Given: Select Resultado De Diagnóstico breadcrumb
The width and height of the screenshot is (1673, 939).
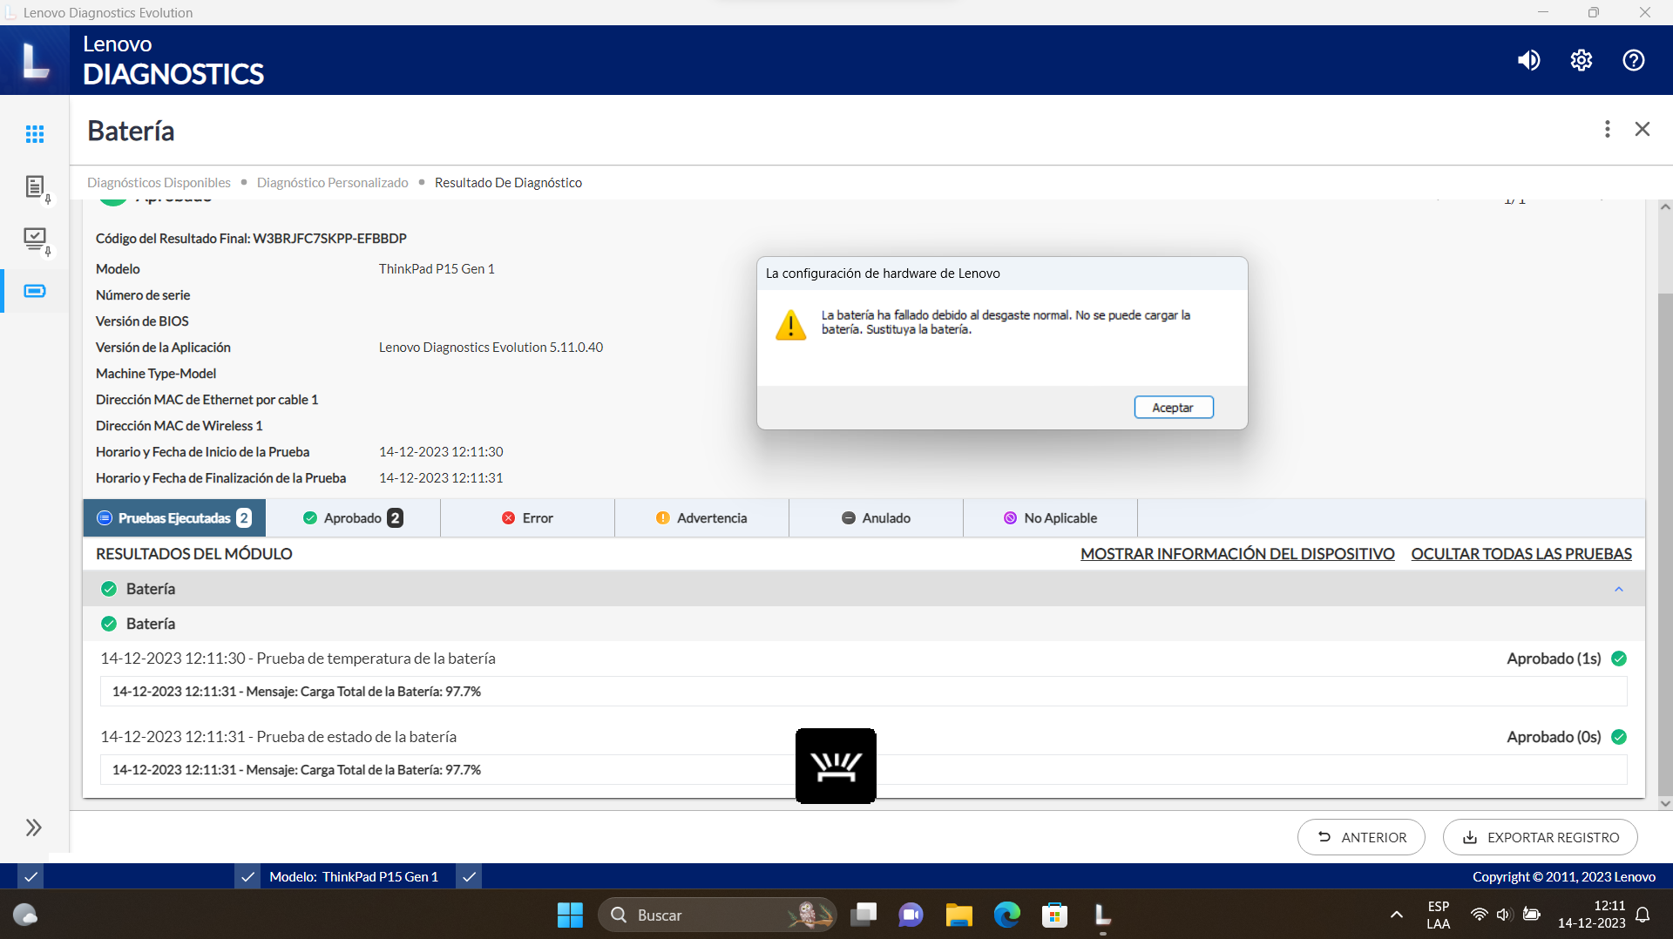Looking at the screenshot, I should tap(508, 182).
